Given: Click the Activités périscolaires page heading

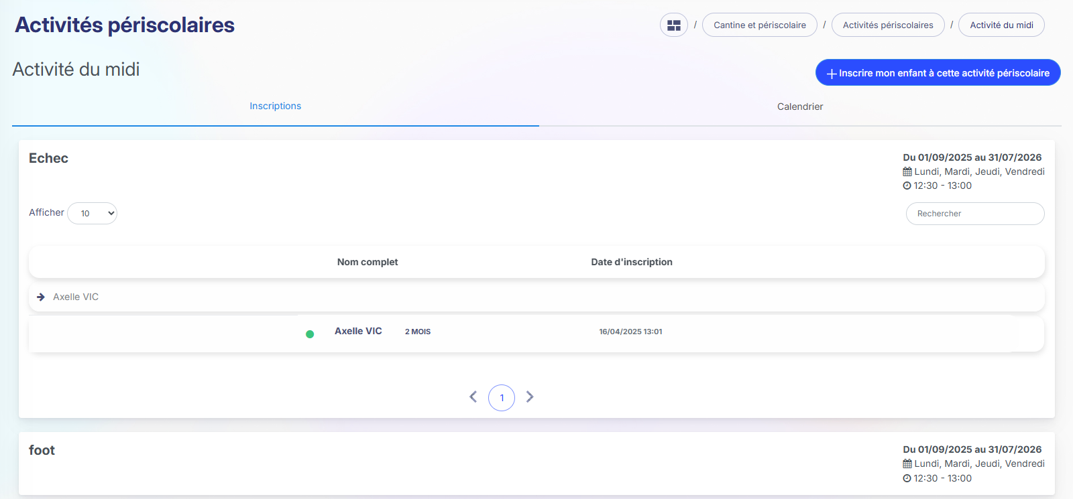Looking at the screenshot, I should point(125,25).
